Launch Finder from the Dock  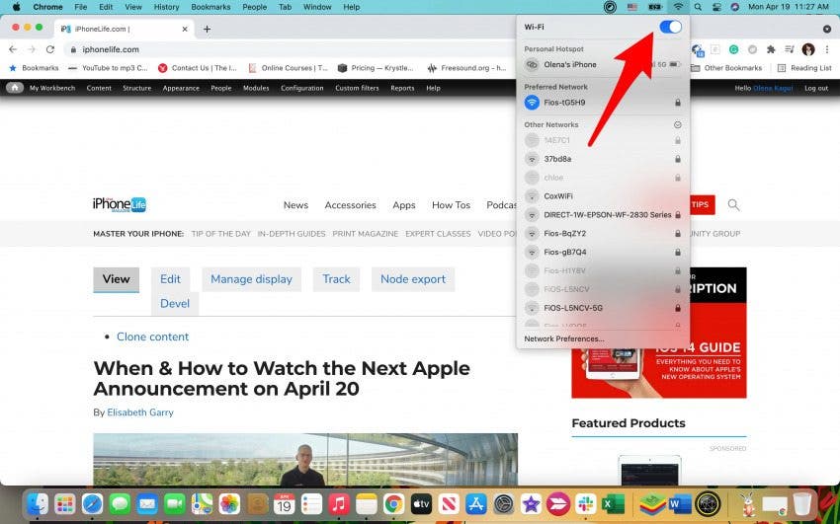tap(38, 504)
